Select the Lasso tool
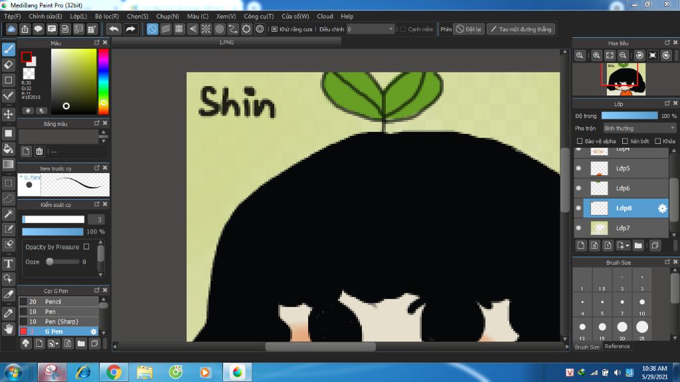Screen dimensions: 680x382 pos(8,199)
